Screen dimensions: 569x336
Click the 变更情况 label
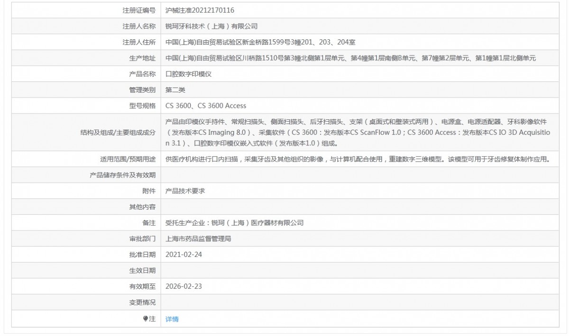(x=142, y=302)
